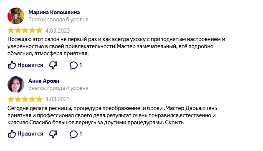The image size is (263, 151).
Task: Open Марина Колошеина's profile name link
Action: [x=54, y=12]
